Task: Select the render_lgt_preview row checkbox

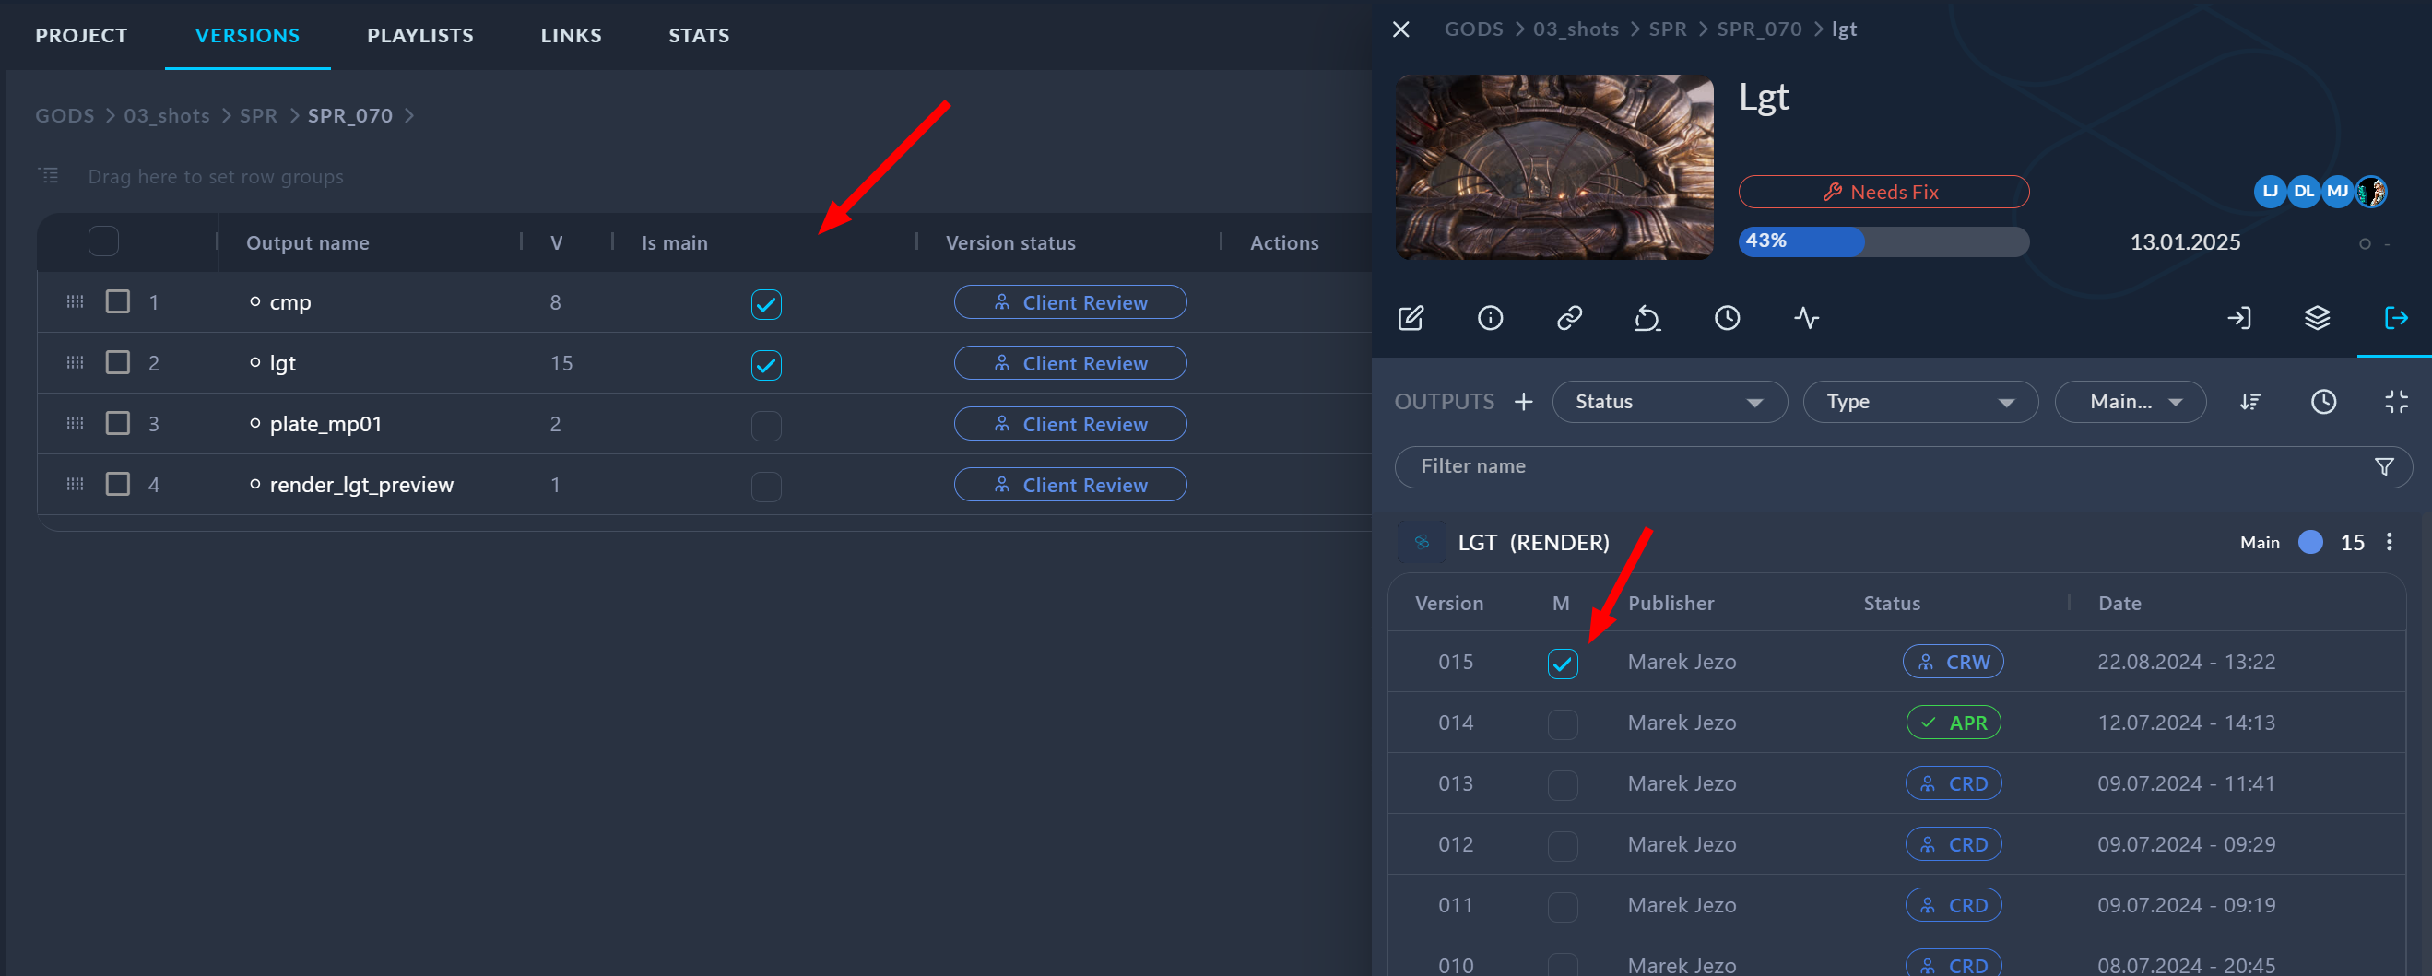Action: pos(118,484)
